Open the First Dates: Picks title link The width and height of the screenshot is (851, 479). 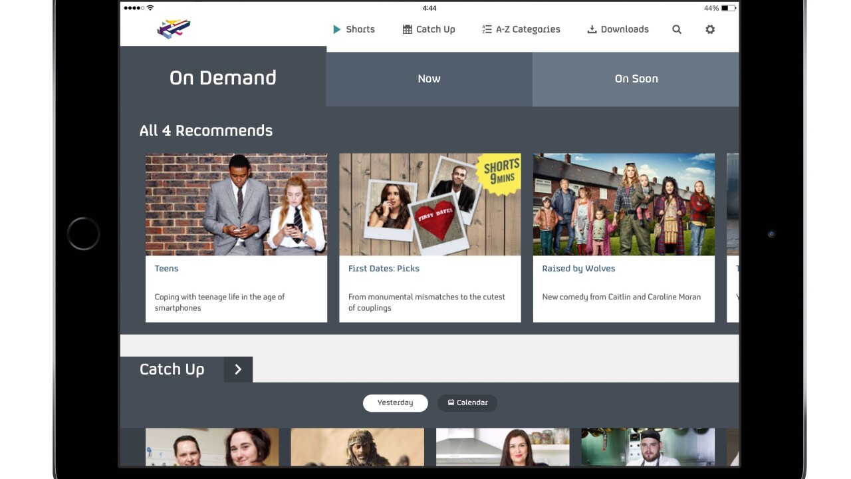384,269
